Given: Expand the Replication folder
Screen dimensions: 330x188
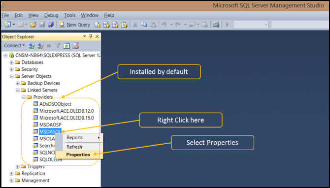Looking at the screenshot, I should tap(12, 174).
